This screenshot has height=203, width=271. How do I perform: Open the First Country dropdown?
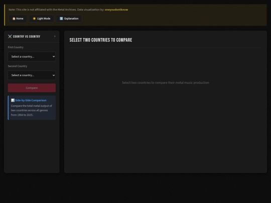[x=32, y=57]
